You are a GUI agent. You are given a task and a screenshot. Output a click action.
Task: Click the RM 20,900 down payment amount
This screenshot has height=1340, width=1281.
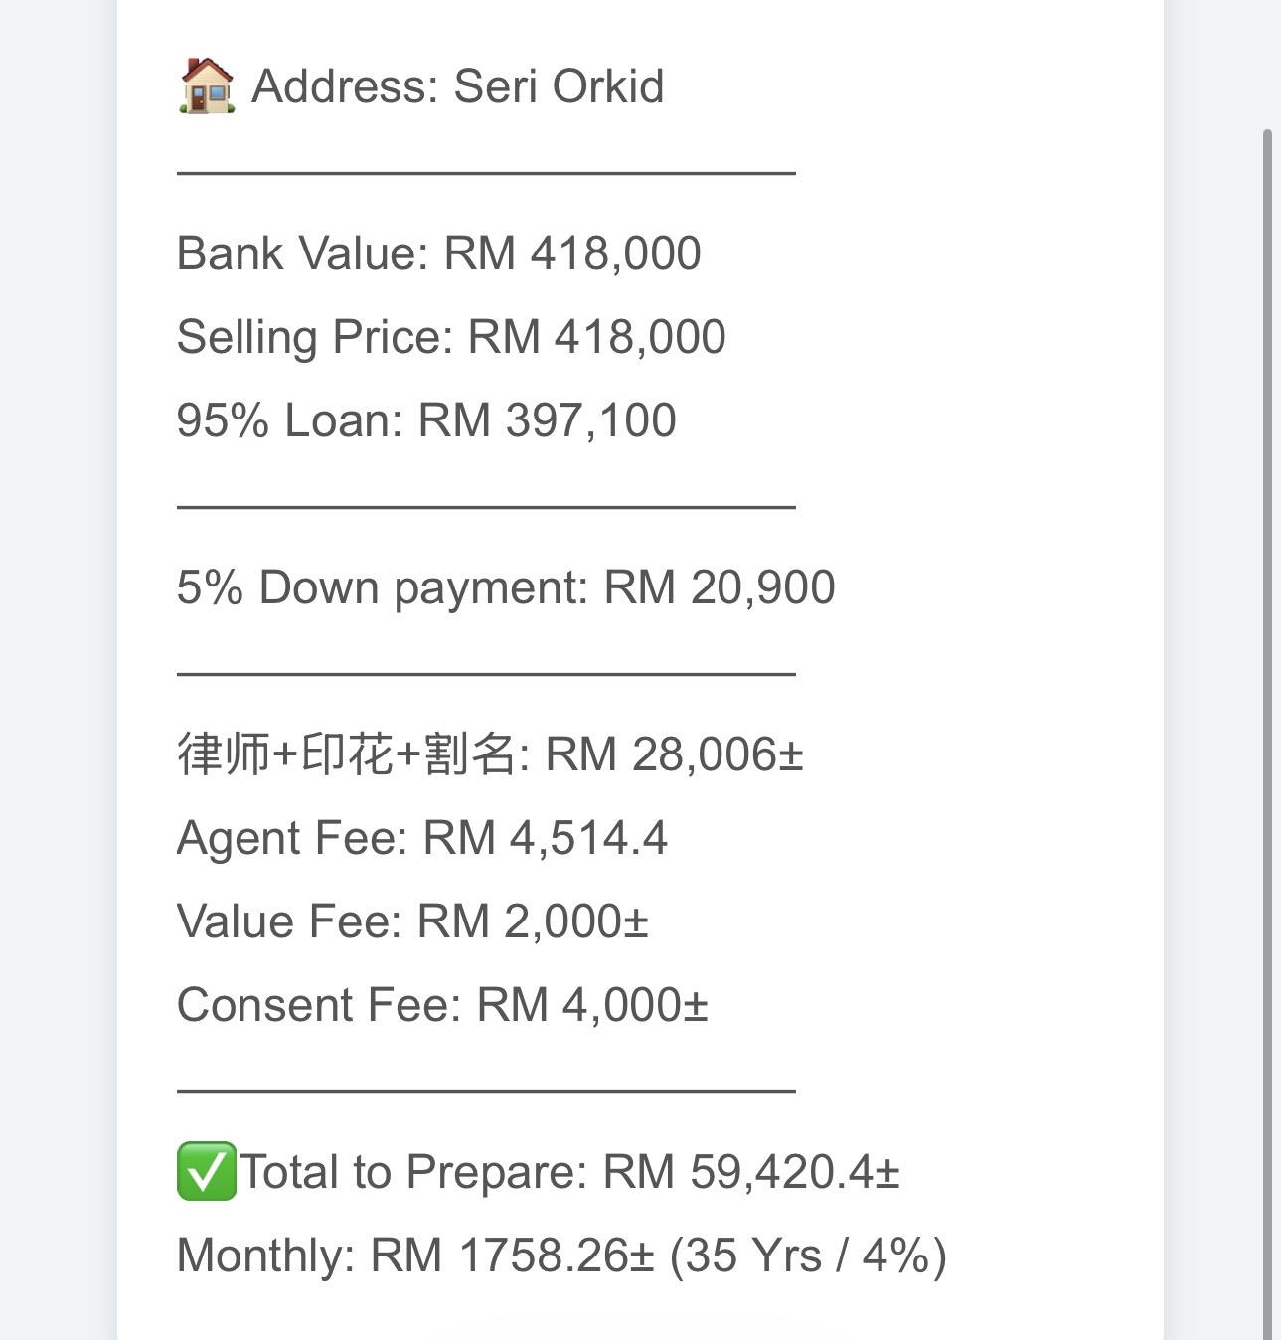coord(720,587)
